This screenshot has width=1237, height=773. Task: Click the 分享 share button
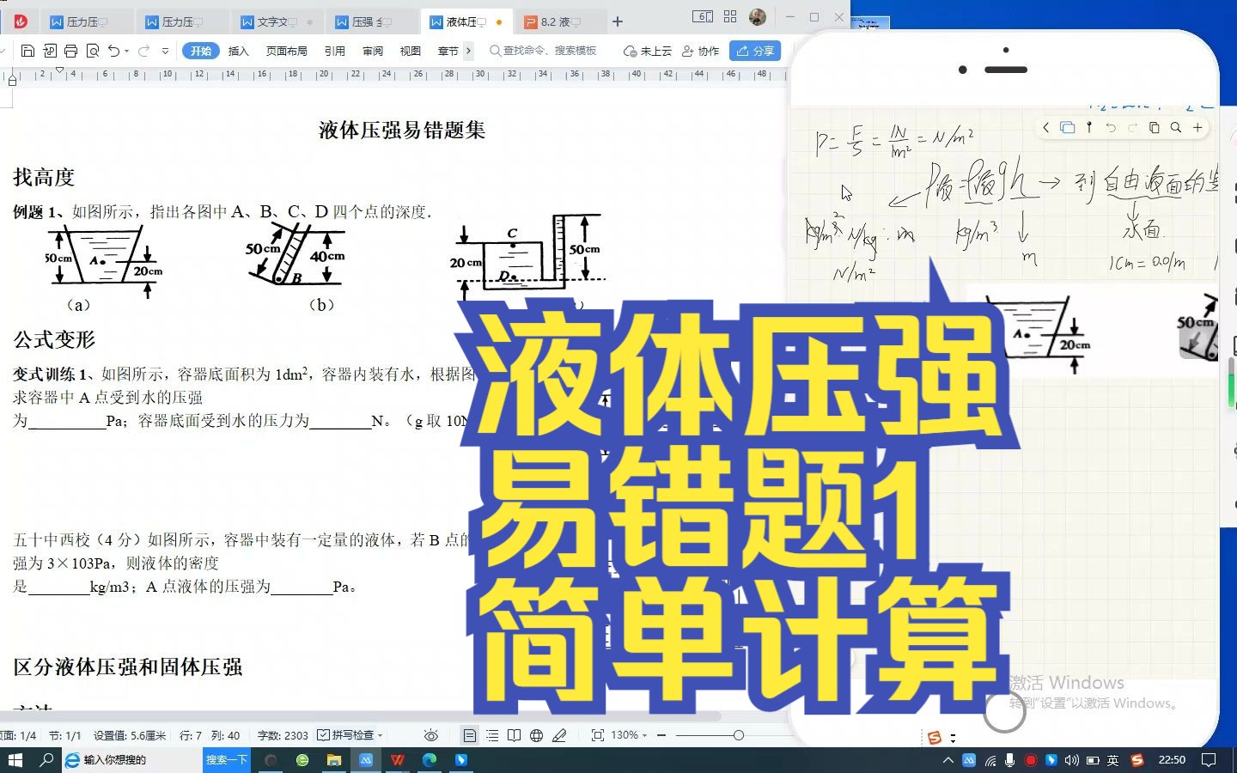click(755, 51)
